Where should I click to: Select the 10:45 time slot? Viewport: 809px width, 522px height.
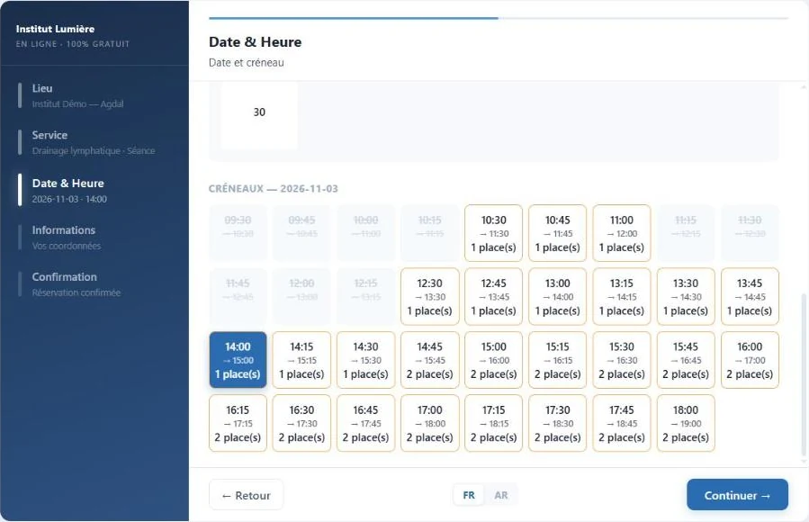pyautogui.click(x=557, y=233)
